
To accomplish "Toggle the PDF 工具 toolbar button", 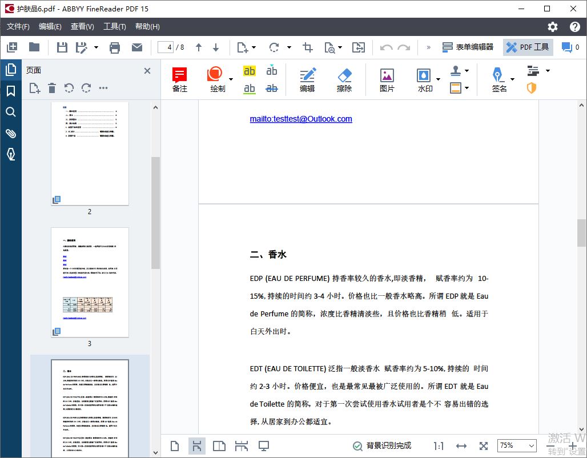I will [528, 47].
